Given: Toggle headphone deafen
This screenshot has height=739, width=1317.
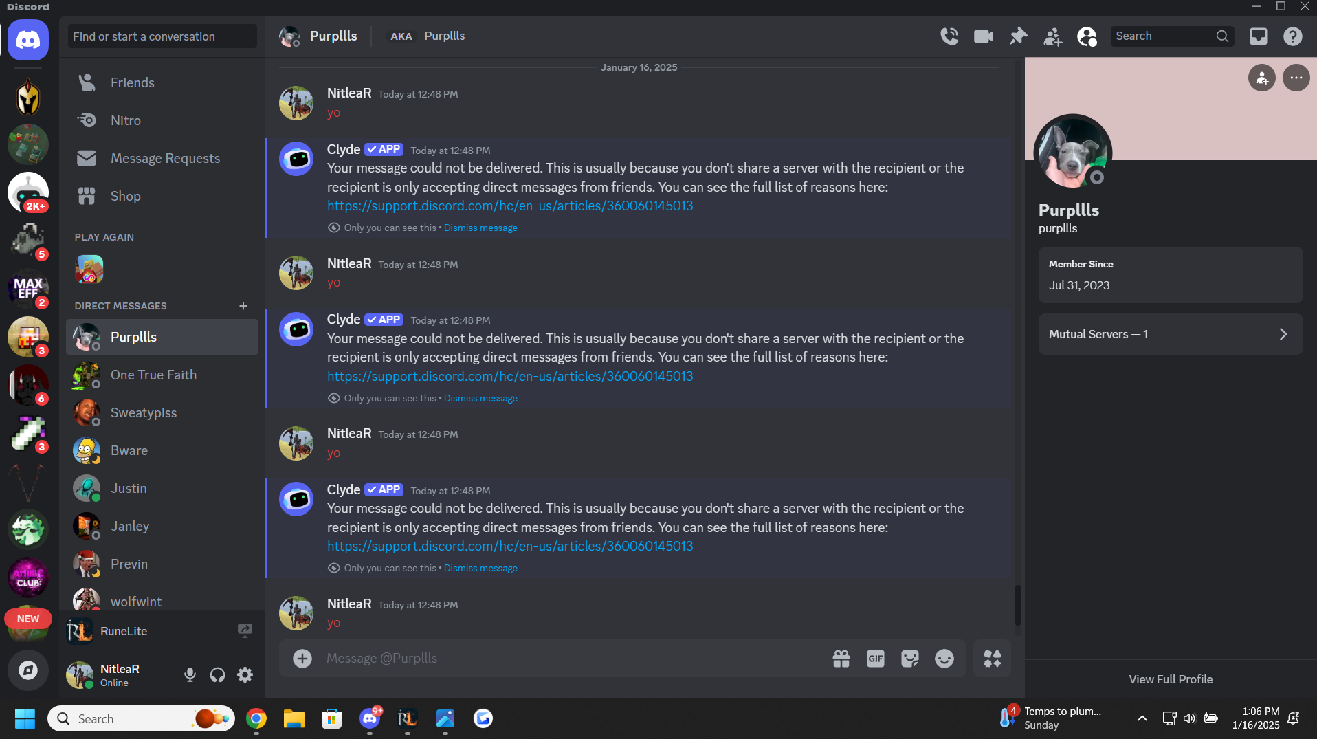Looking at the screenshot, I should coord(217,675).
